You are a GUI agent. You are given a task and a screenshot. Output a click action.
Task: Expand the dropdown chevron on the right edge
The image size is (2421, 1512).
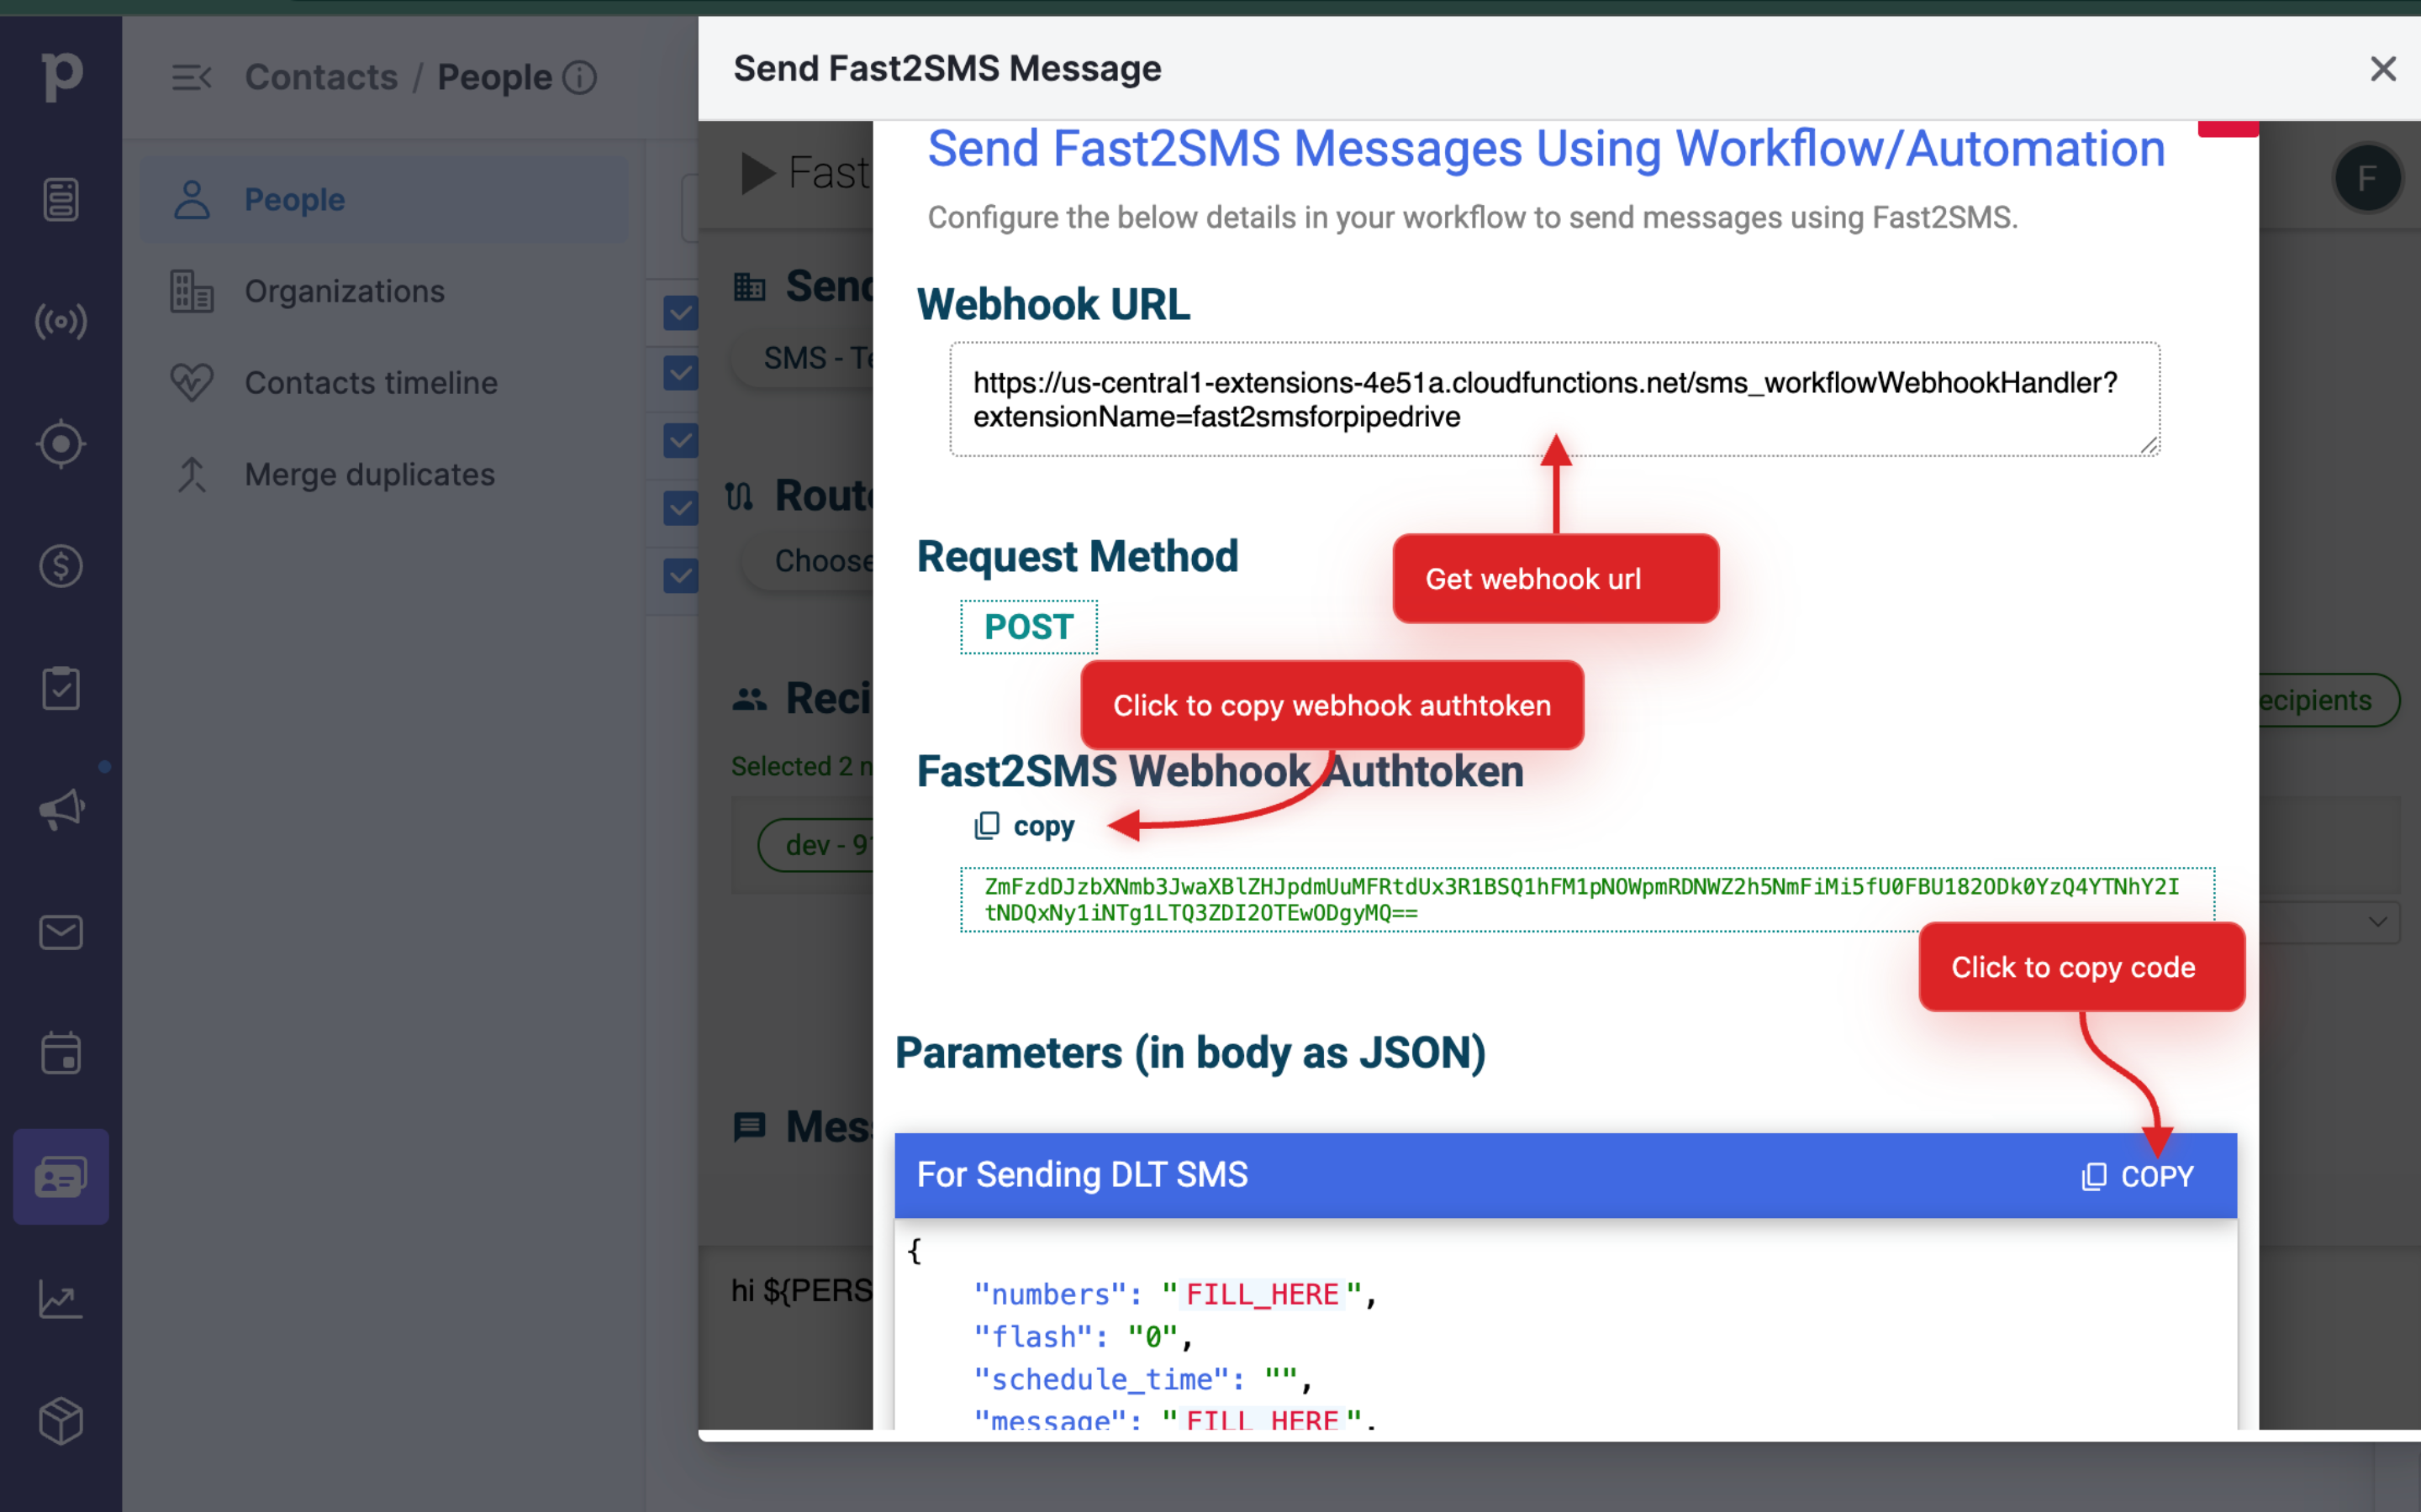[2379, 922]
